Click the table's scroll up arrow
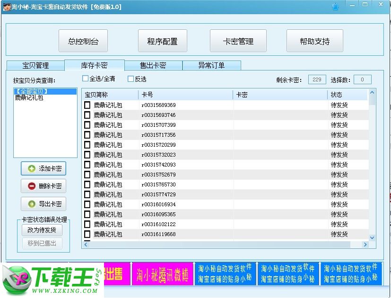Screen dimensions: 391x298 (x=372, y=92)
